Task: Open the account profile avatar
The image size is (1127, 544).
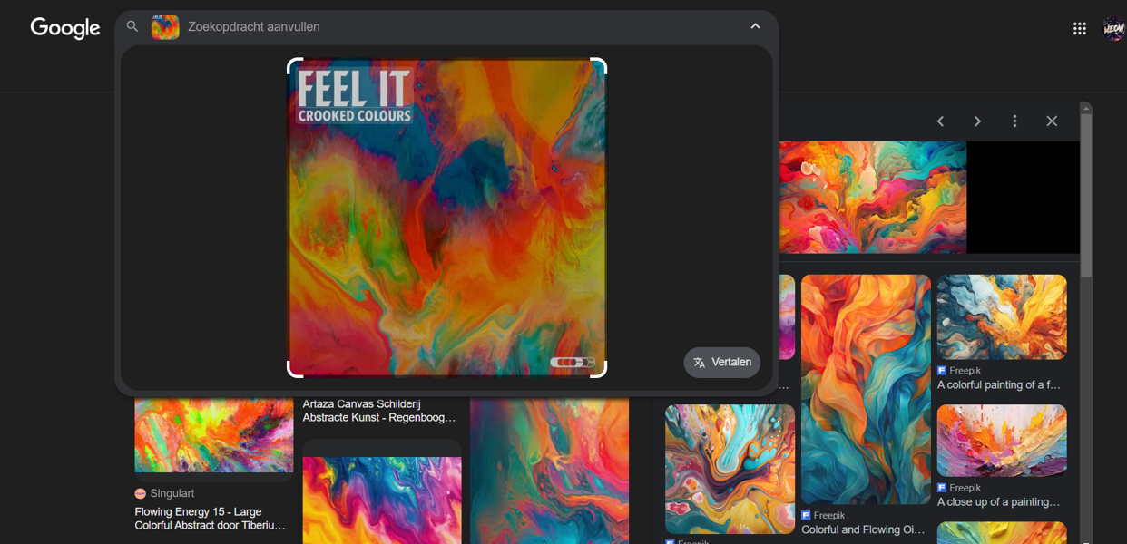Action: (1113, 29)
